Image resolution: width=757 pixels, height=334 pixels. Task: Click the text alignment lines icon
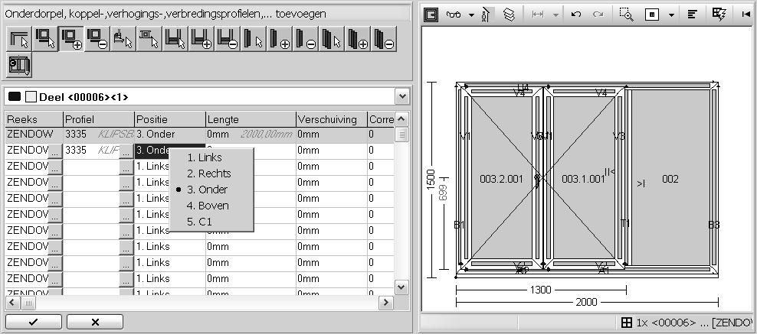coord(692,15)
